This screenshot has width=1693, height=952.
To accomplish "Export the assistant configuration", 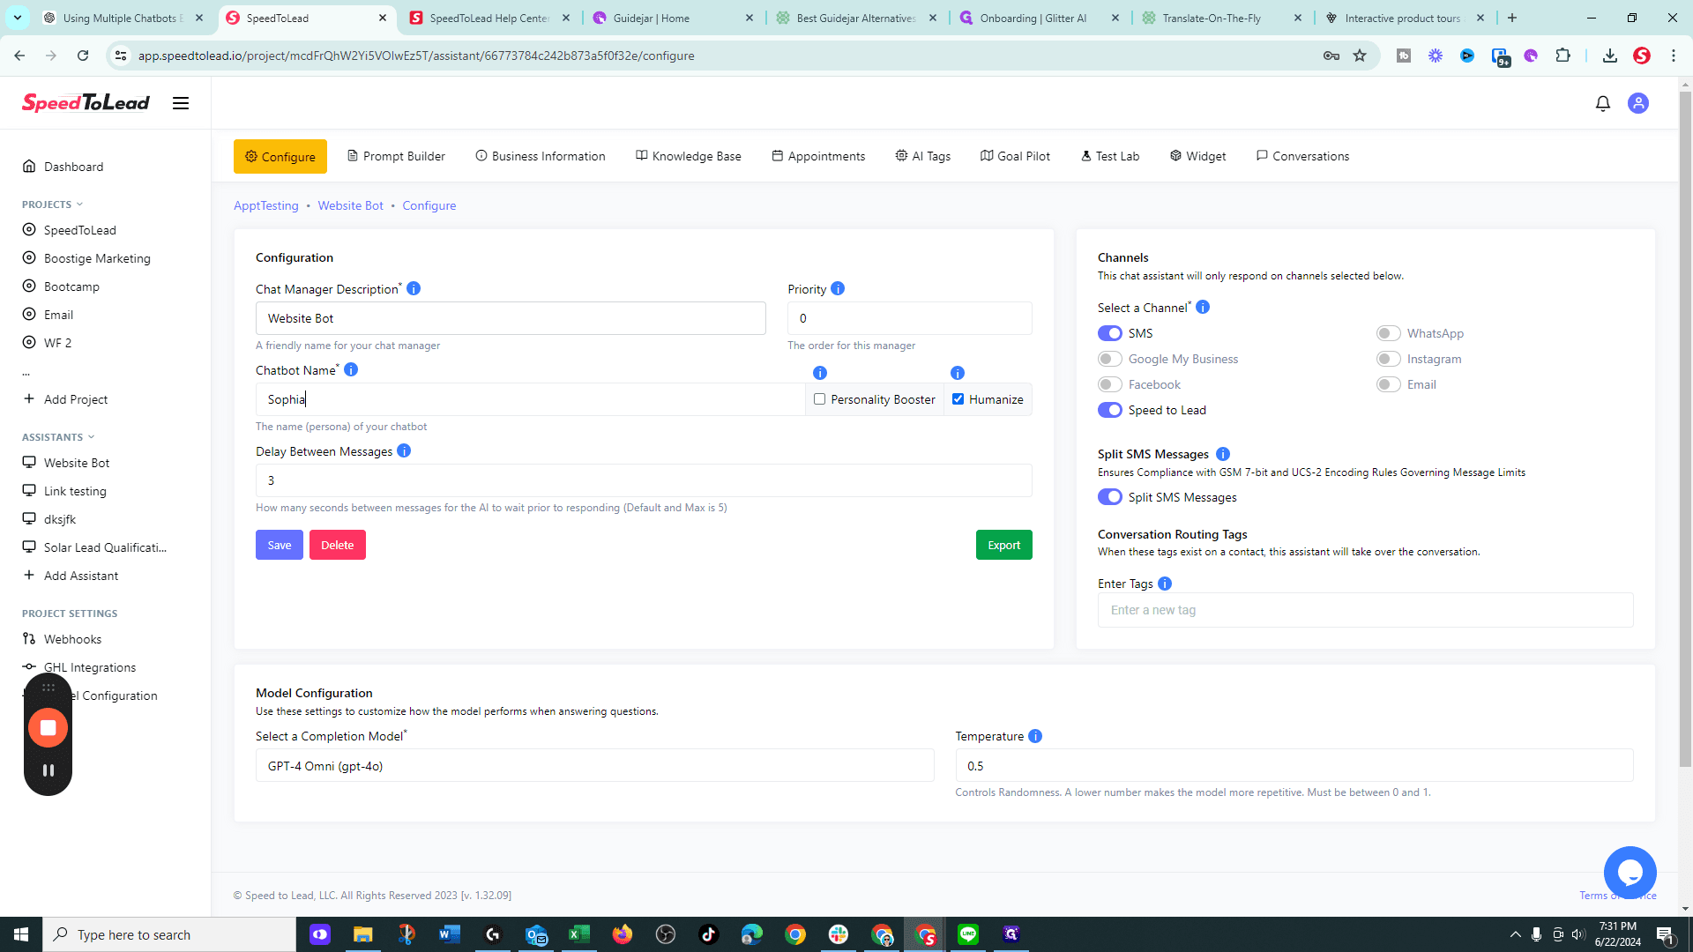I will (x=1003, y=545).
